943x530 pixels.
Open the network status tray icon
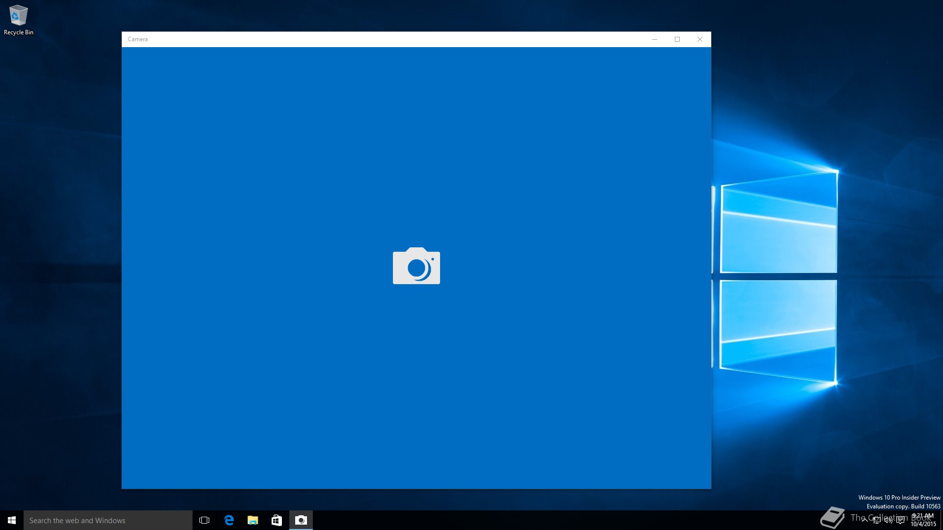[x=877, y=521]
